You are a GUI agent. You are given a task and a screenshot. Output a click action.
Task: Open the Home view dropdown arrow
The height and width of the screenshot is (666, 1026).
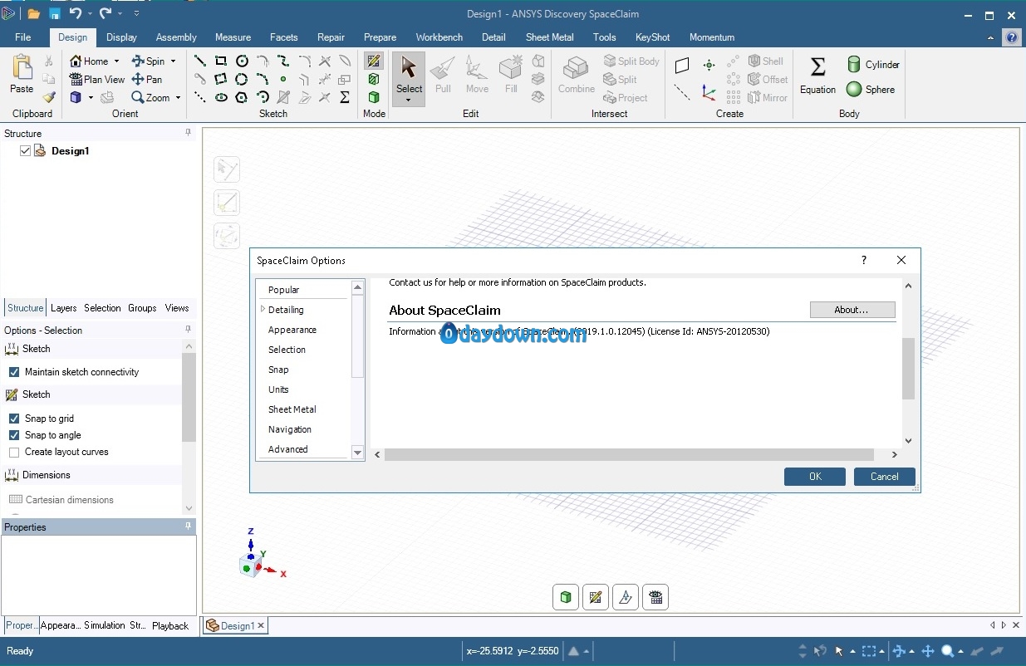pos(116,61)
